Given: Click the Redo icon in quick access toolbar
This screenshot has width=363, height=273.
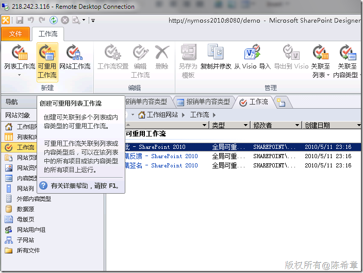Looking at the screenshot, I should [x=42, y=20].
